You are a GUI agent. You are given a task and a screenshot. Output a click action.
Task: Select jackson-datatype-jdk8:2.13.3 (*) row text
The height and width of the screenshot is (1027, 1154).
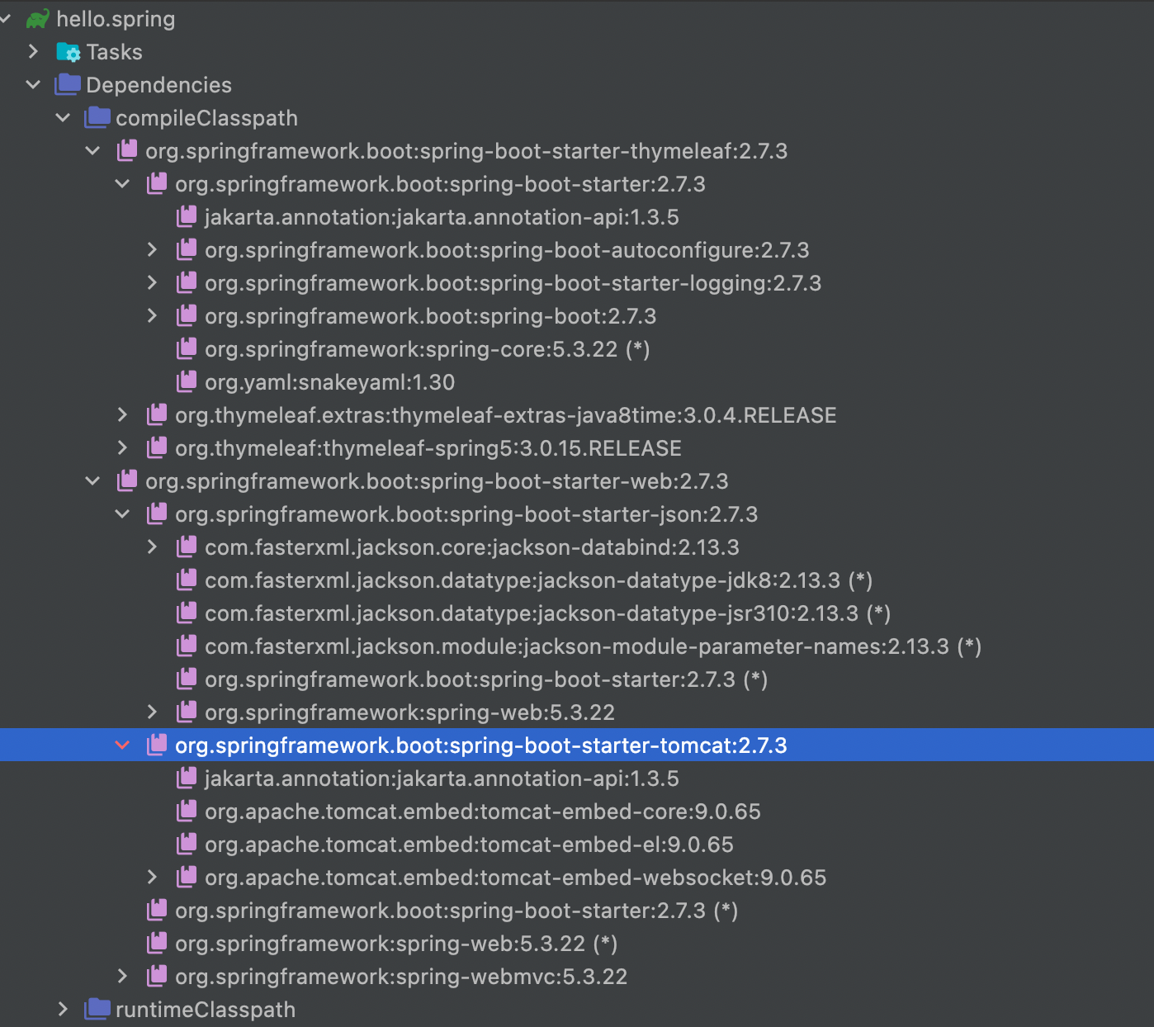pos(539,580)
